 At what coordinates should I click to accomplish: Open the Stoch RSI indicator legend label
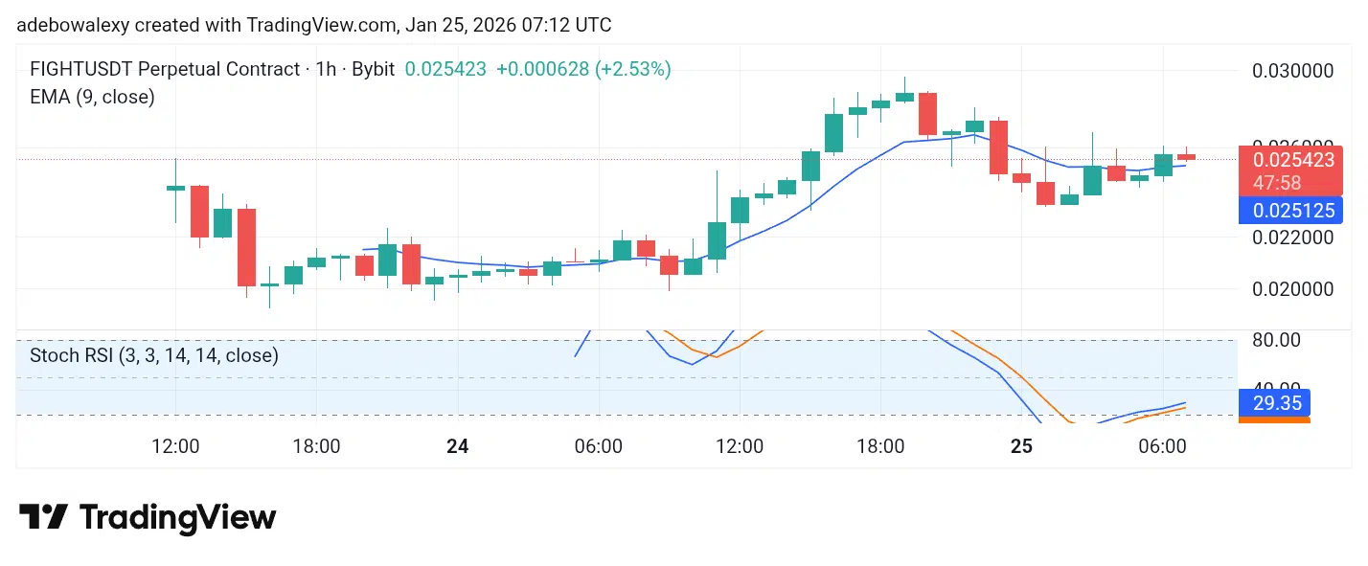pyautogui.click(x=154, y=355)
